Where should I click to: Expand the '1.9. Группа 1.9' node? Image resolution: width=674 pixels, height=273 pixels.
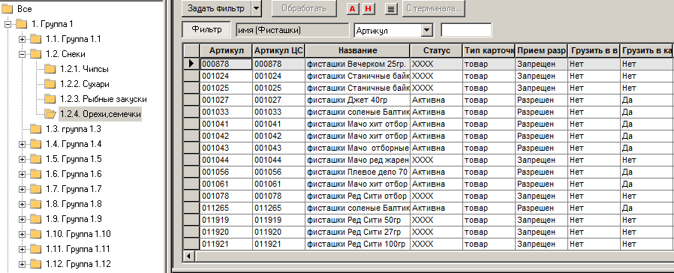point(22,219)
